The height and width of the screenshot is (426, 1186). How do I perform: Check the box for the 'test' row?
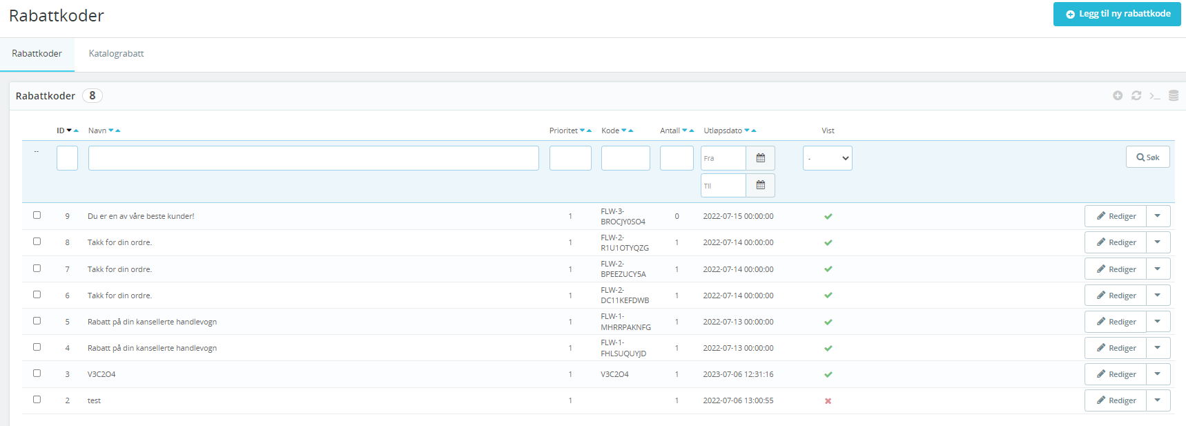[37, 400]
